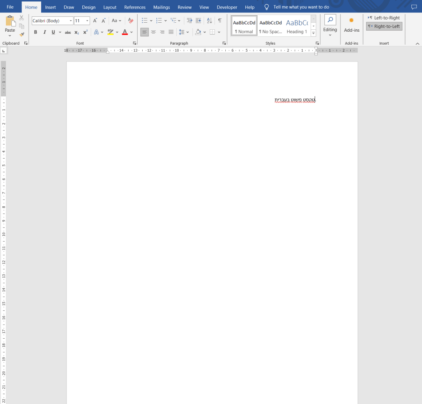Expand underline style options arrow
The height and width of the screenshot is (404, 422).
pos(60,32)
